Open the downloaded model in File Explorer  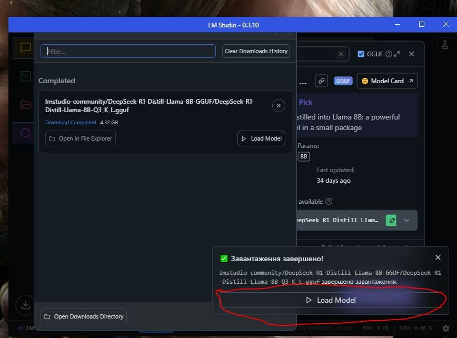click(81, 138)
